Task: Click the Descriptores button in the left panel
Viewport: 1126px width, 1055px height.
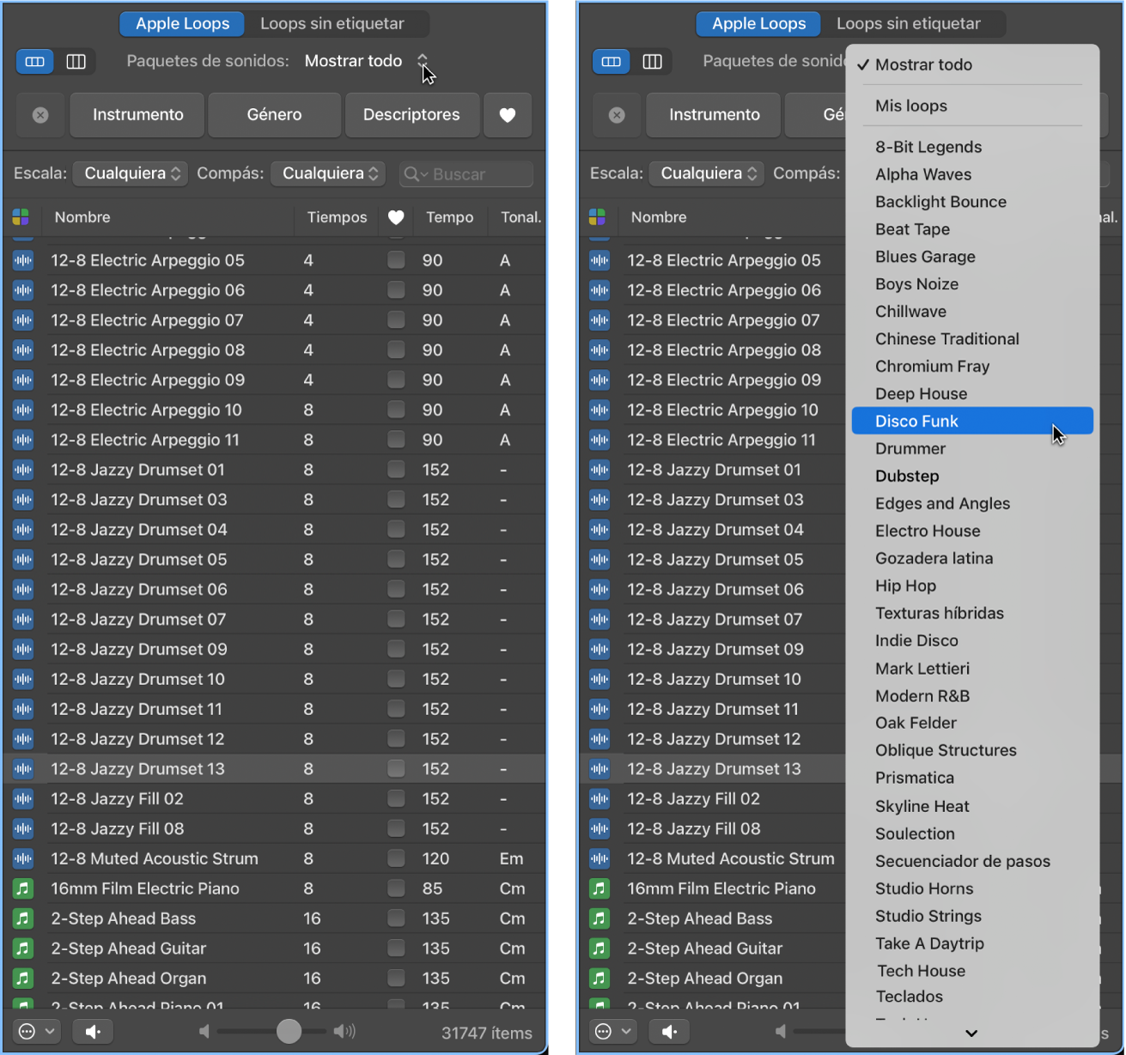Action: (411, 115)
